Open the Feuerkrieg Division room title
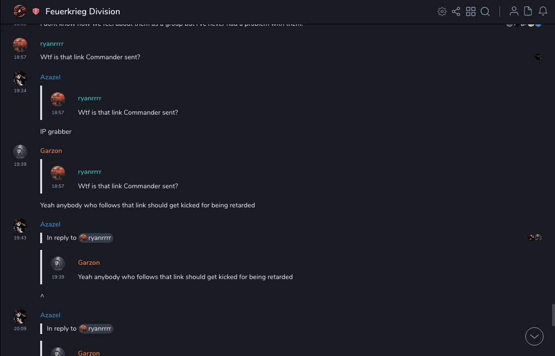 83,11
